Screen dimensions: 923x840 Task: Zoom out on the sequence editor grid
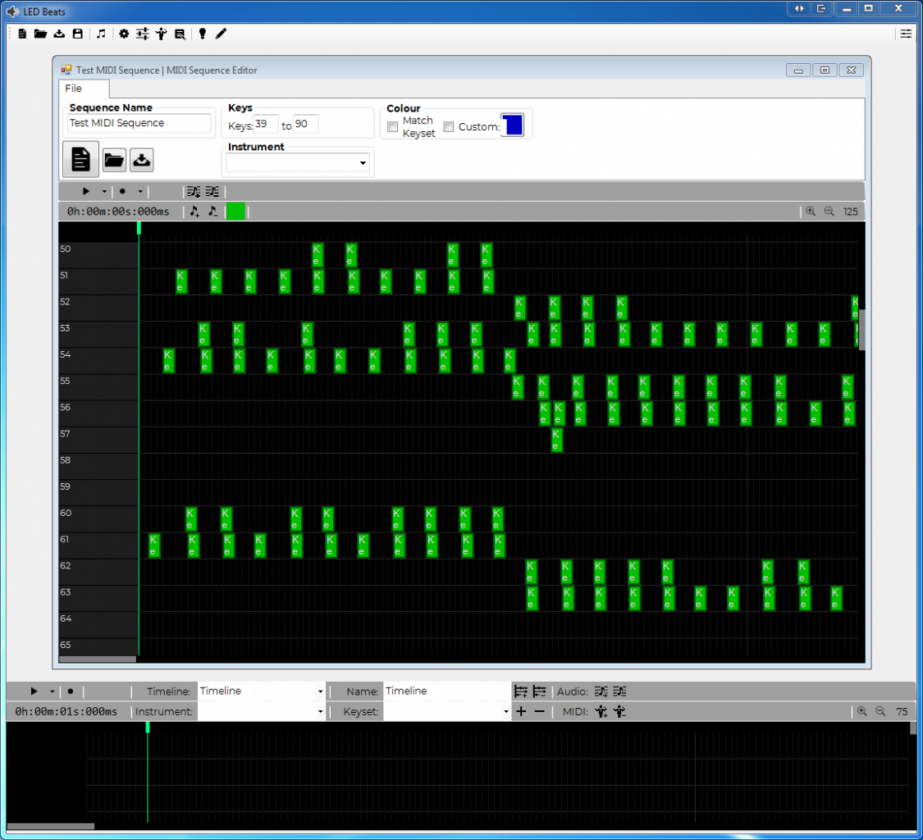pyautogui.click(x=829, y=212)
